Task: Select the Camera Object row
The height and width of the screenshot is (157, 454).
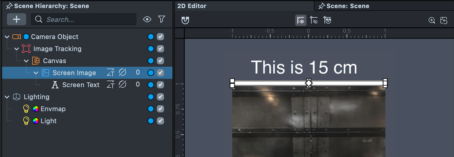Action: point(87,37)
